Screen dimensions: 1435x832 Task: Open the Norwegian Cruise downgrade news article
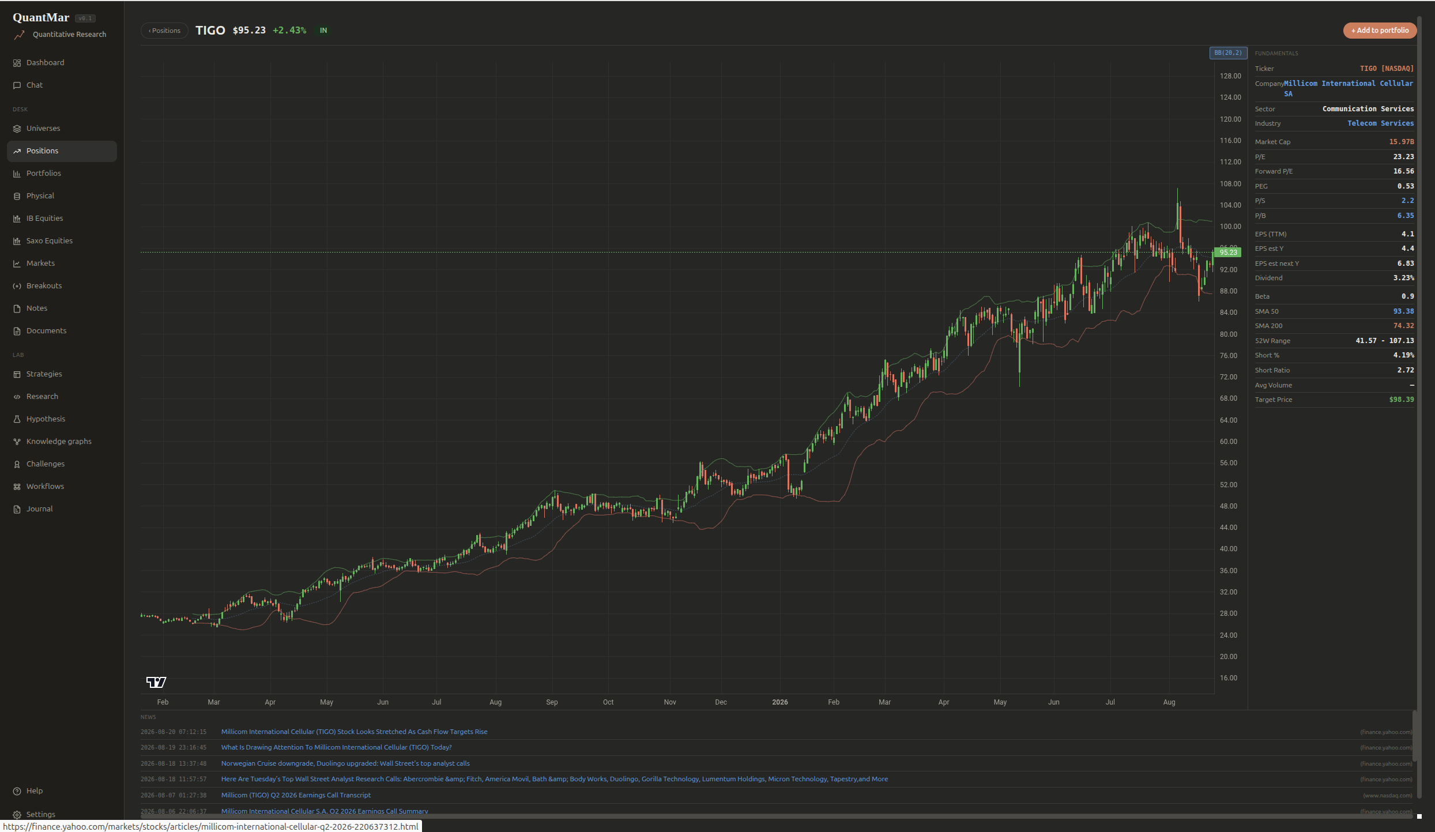[x=345, y=763]
